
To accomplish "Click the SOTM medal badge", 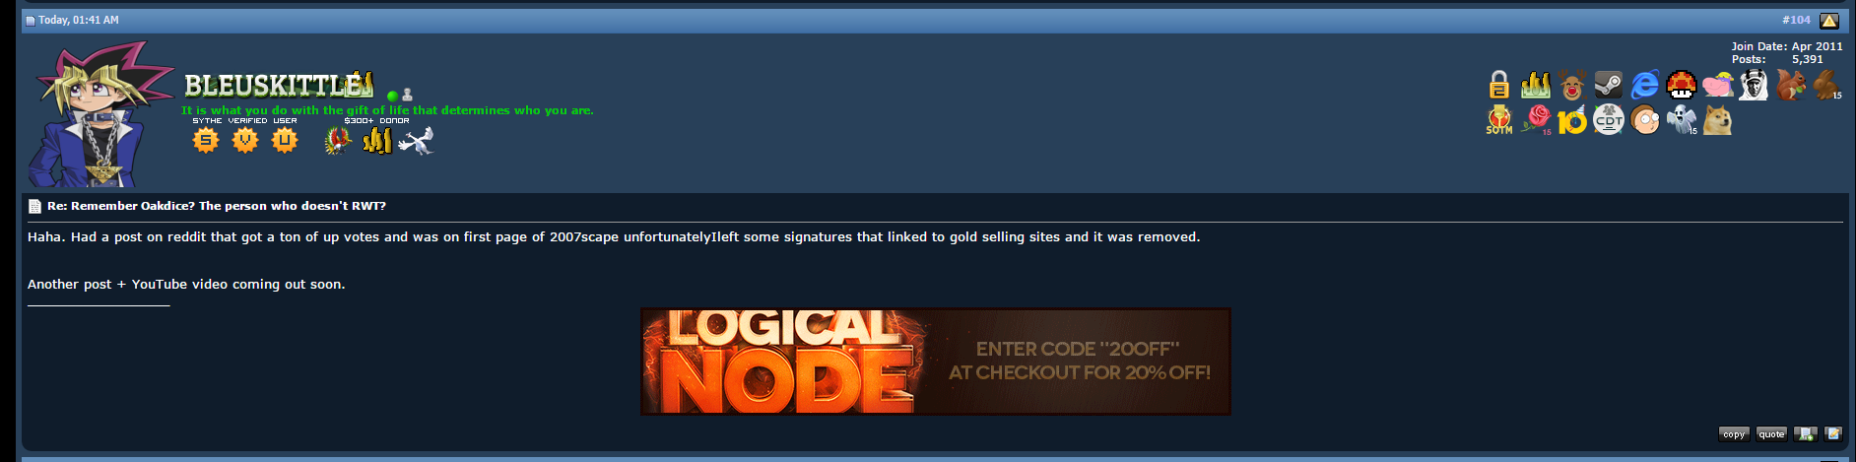I will [x=1499, y=120].
